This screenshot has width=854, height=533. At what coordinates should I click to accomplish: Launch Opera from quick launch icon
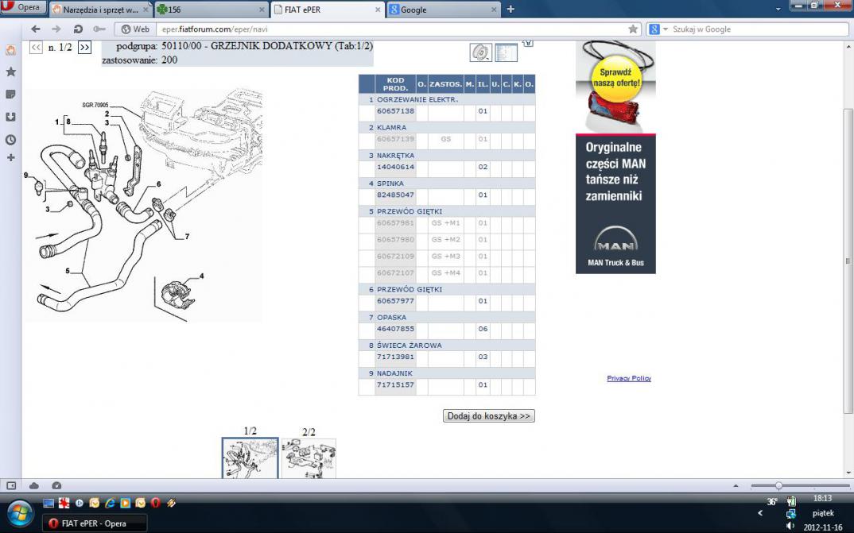[155, 503]
